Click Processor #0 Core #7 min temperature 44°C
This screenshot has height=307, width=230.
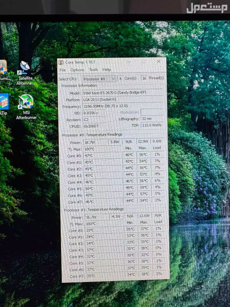[x=130, y=201]
